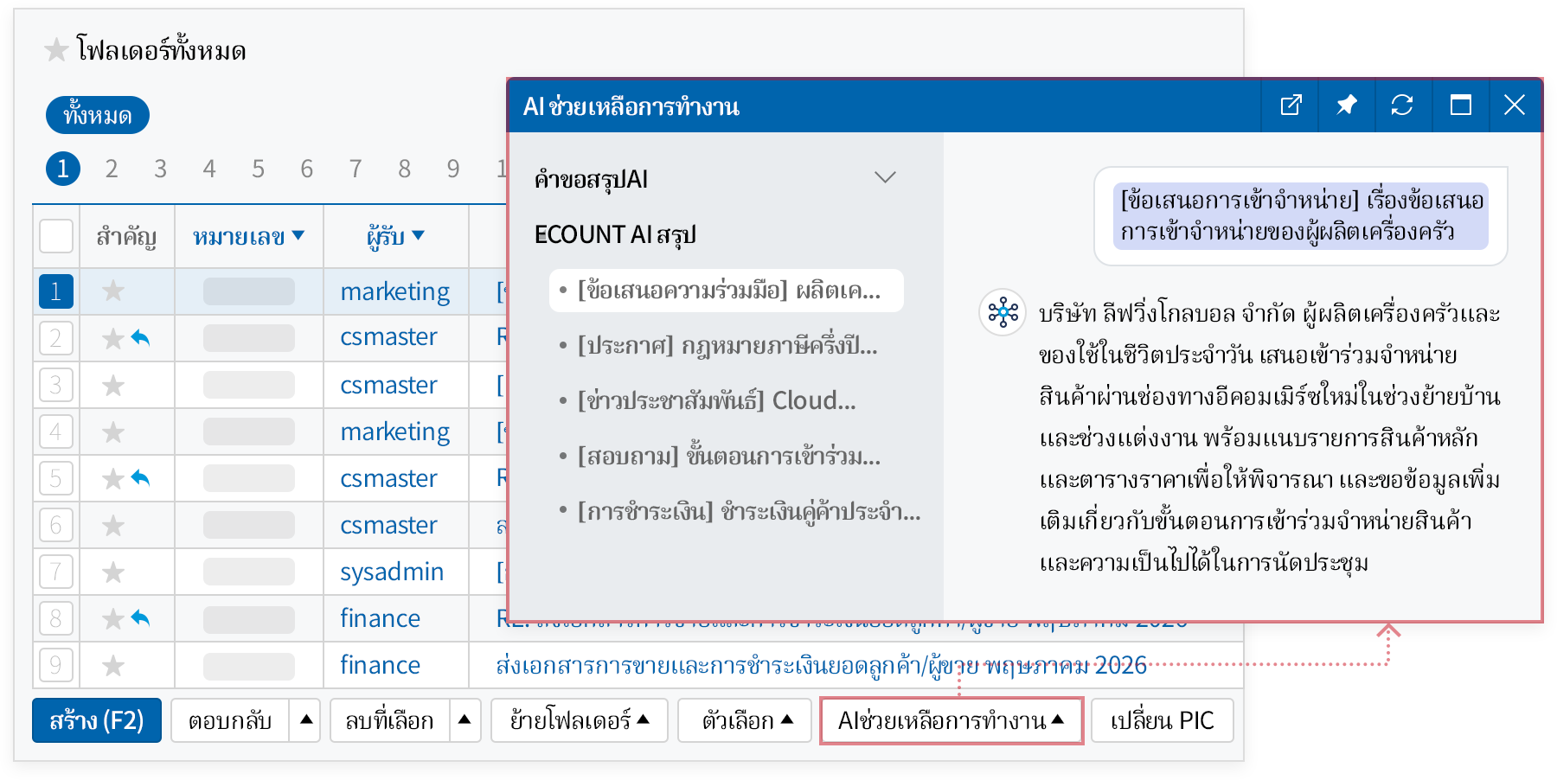Viewport: 1557px width, 780px height.
Task: Click reply arrow icon in row 5
Action: tap(141, 477)
